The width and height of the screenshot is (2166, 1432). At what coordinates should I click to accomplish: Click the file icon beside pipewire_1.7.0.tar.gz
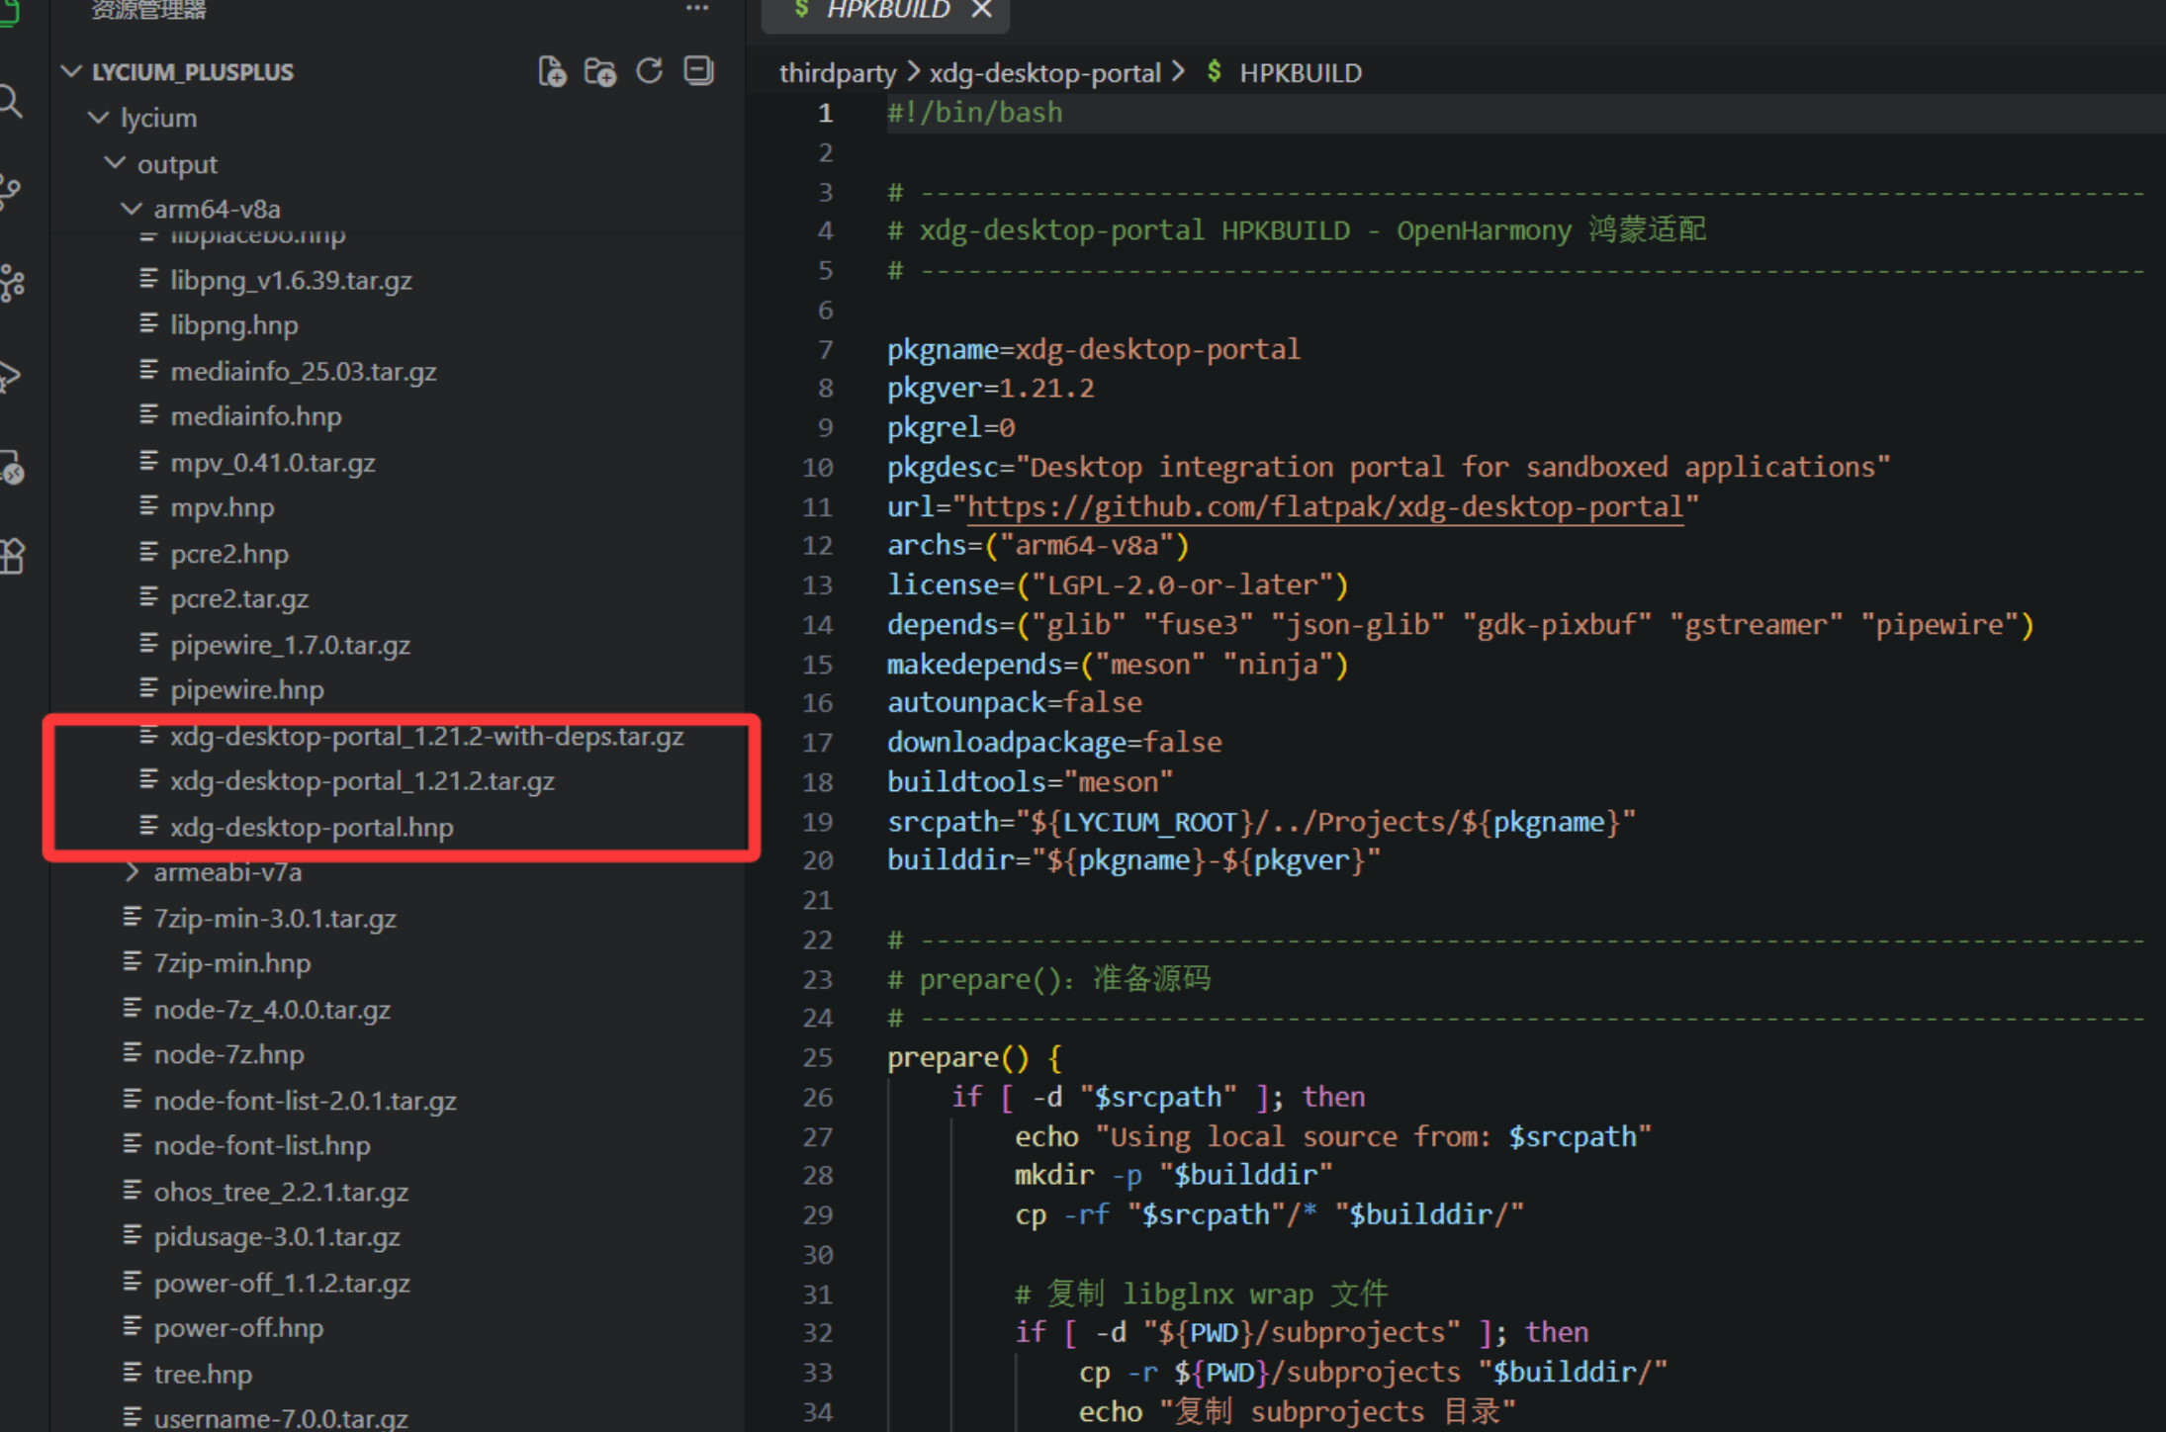tap(148, 645)
